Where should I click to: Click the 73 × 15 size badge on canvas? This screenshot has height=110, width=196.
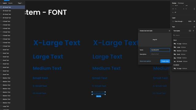coord(99,96)
